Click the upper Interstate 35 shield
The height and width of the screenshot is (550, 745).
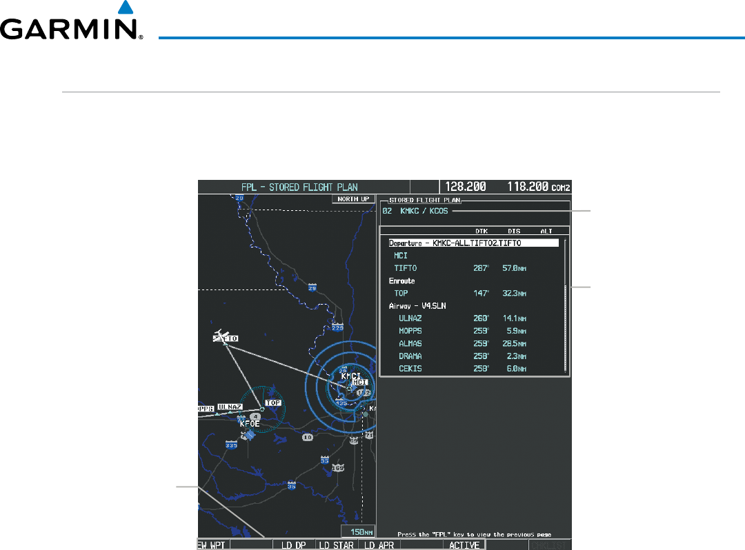click(324, 460)
